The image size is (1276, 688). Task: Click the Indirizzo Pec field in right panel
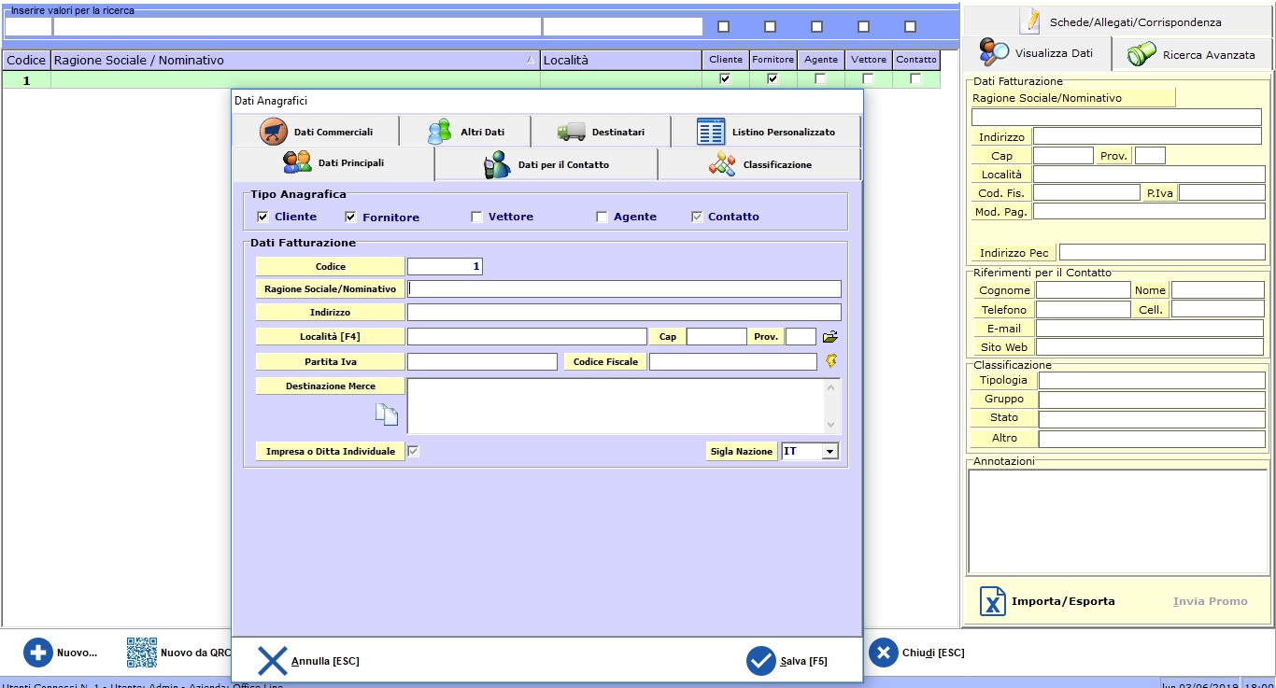click(x=1162, y=252)
